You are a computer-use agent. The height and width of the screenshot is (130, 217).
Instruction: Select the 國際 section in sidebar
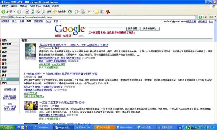[10, 48]
